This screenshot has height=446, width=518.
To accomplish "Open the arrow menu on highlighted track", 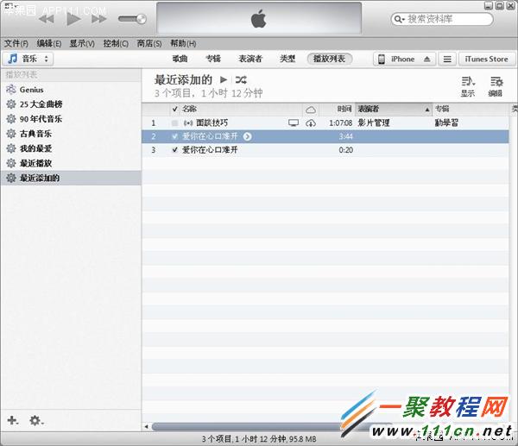I will click(247, 136).
